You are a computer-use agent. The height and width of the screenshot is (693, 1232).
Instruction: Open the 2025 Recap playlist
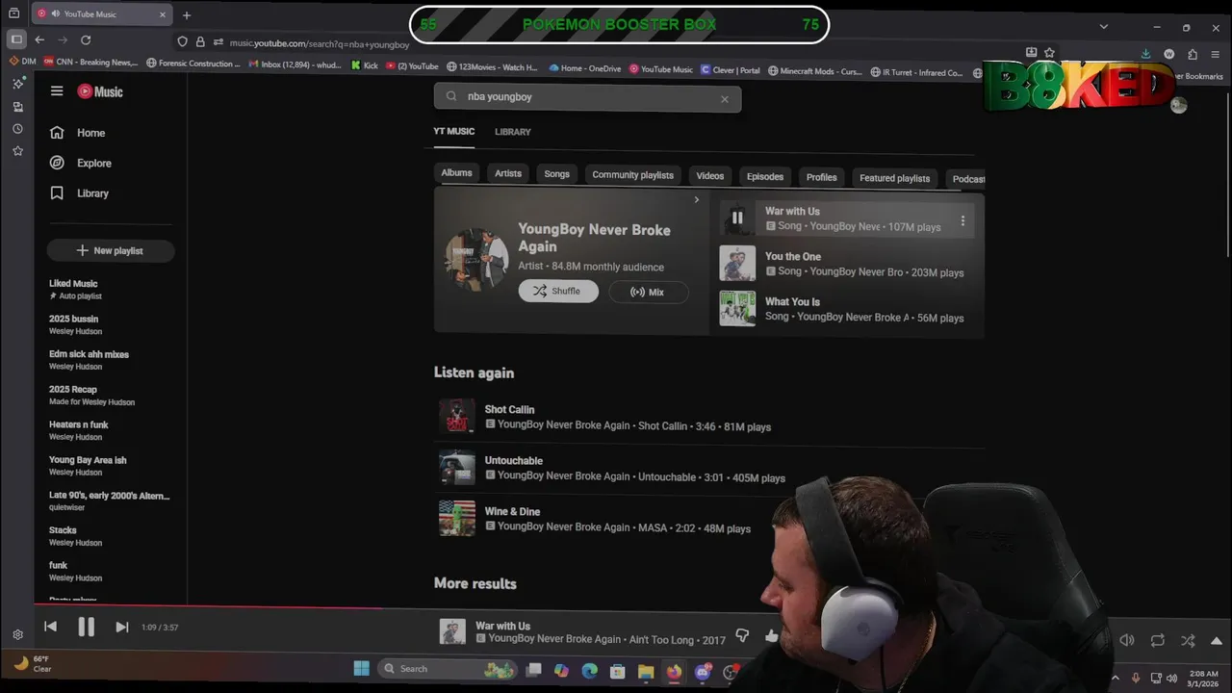pos(91,395)
